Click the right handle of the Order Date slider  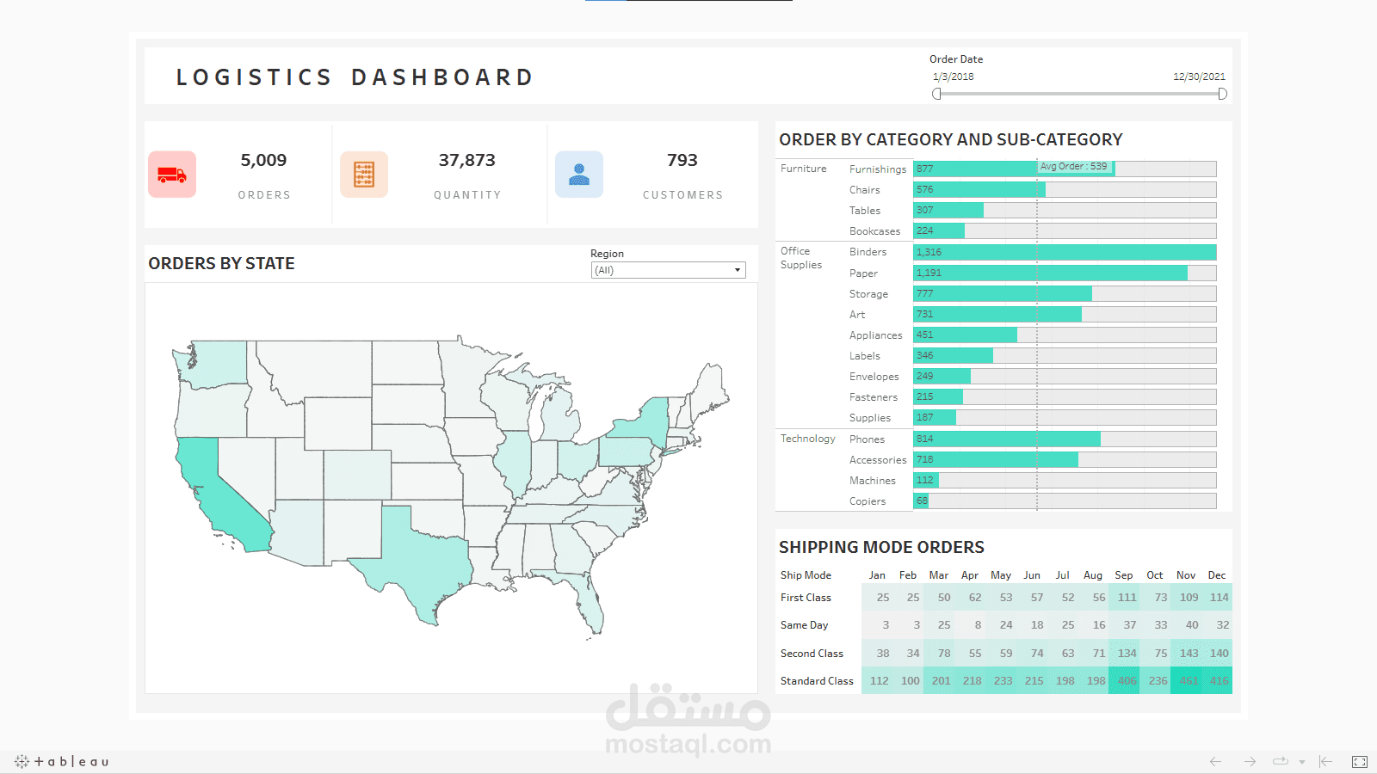pos(1222,95)
